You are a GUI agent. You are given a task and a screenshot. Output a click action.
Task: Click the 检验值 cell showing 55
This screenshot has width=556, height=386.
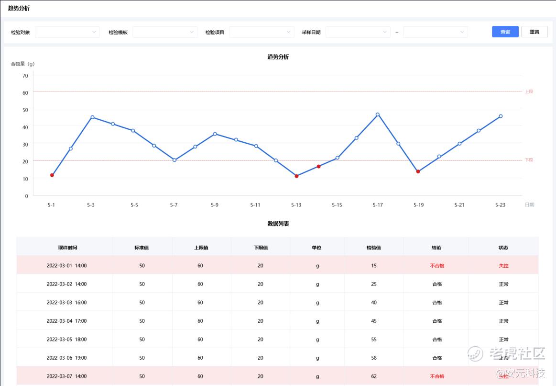(374, 340)
